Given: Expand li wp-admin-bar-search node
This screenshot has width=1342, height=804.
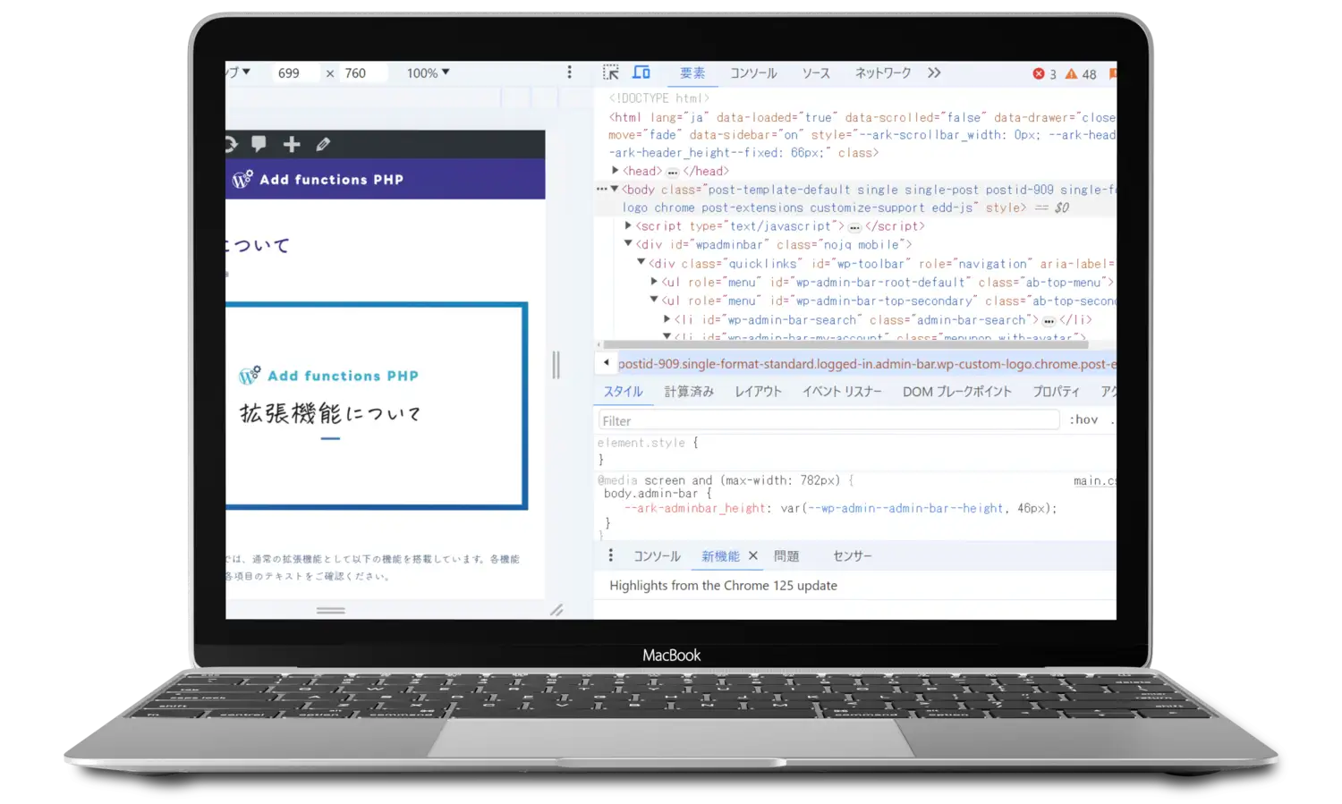Looking at the screenshot, I should coord(667,318).
